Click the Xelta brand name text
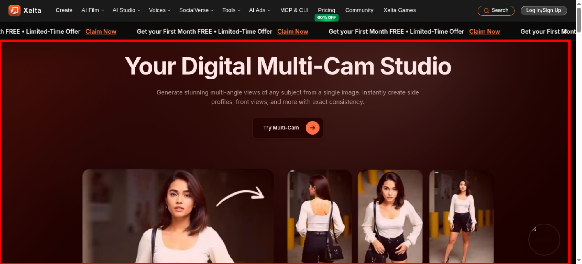The width and height of the screenshot is (582, 264). [x=32, y=10]
